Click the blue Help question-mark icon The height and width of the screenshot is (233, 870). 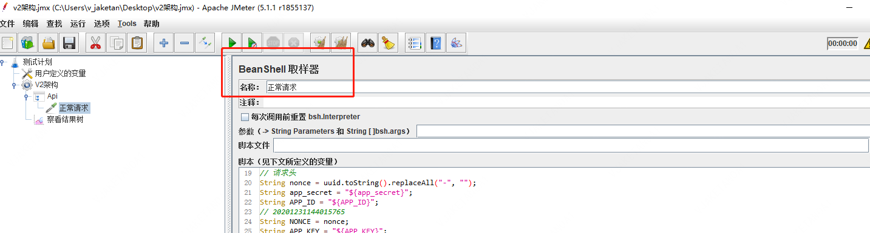coord(436,43)
